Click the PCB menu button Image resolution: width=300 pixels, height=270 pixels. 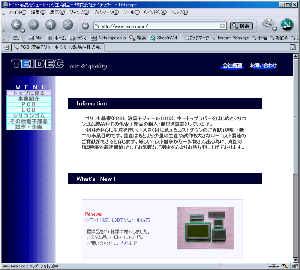pyautogui.click(x=29, y=104)
